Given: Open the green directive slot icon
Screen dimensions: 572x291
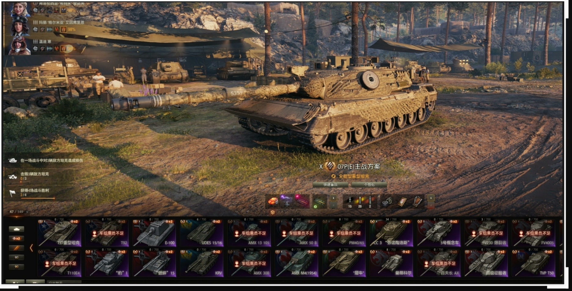Looking at the screenshot, I should pyautogui.click(x=319, y=202).
